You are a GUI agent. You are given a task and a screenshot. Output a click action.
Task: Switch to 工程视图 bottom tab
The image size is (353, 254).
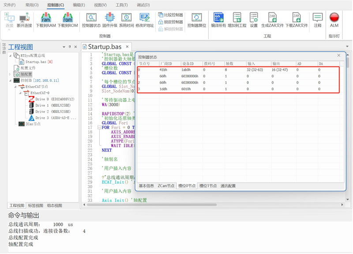17,206
